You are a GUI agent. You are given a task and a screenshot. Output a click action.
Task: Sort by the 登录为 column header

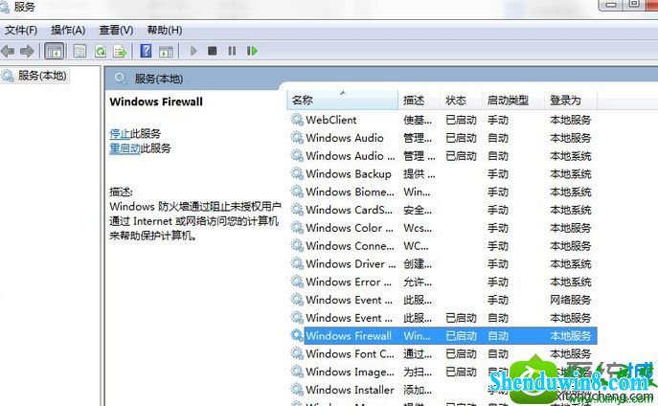570,101
